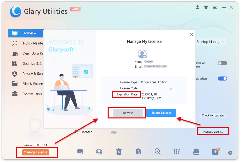Open the magnifier-with-lightning search tool icon

tap(157, 152)
